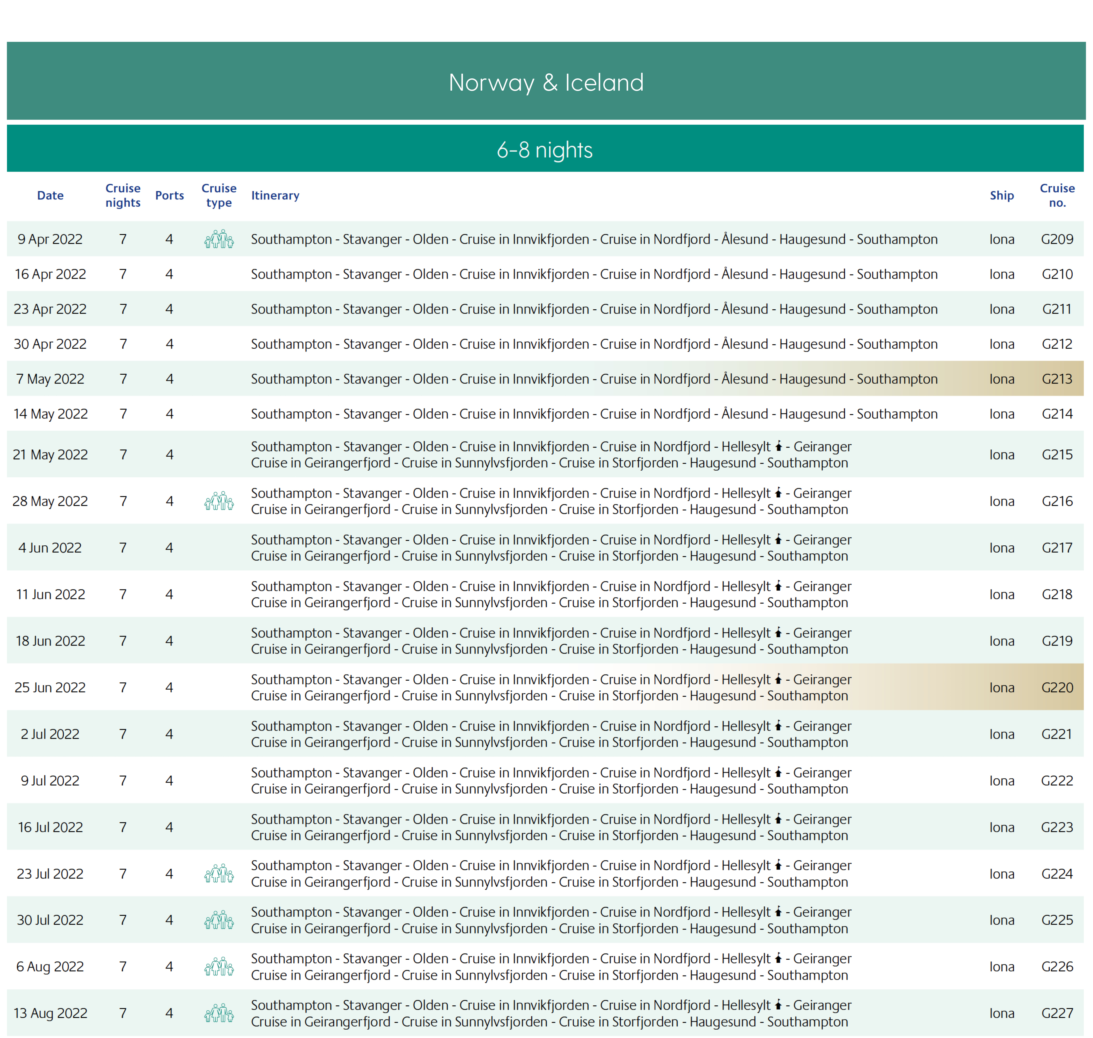Click the Iona ship name in the G210 row
Image resolution: width=1093 pixels, height=1038 pixels.
(x=1002, y=274)
